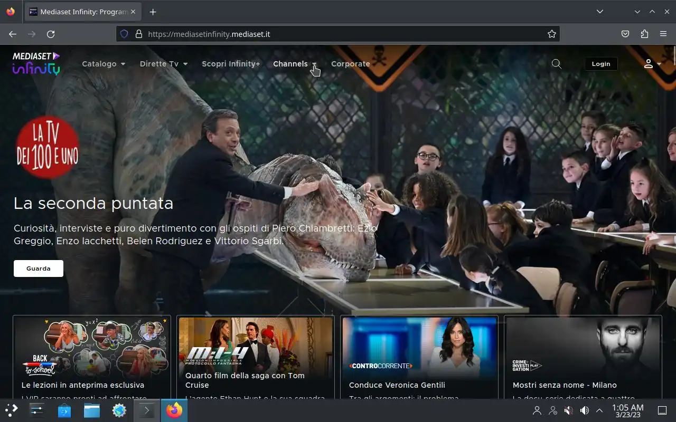This screenshot has width=676, height=422.
Task: Go back with browser back arrow
Action: (13, 34)
